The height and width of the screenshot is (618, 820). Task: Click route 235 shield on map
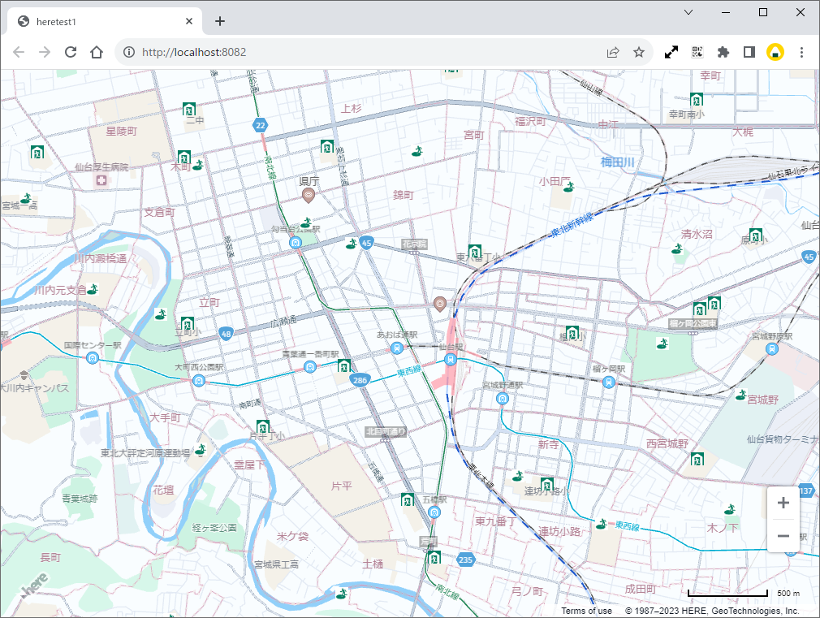tap(465, 560)
